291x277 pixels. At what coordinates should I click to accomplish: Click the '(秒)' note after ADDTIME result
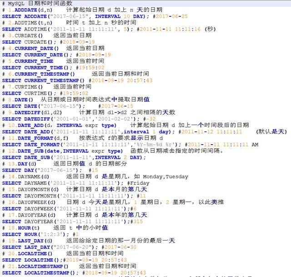tap(210, 29)
